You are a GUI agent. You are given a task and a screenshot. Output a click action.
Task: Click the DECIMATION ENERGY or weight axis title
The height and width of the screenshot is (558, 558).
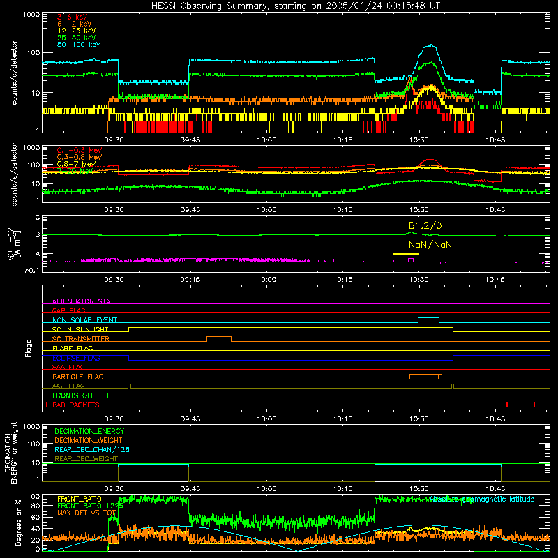pyautogui.click(x=10, y=453)
